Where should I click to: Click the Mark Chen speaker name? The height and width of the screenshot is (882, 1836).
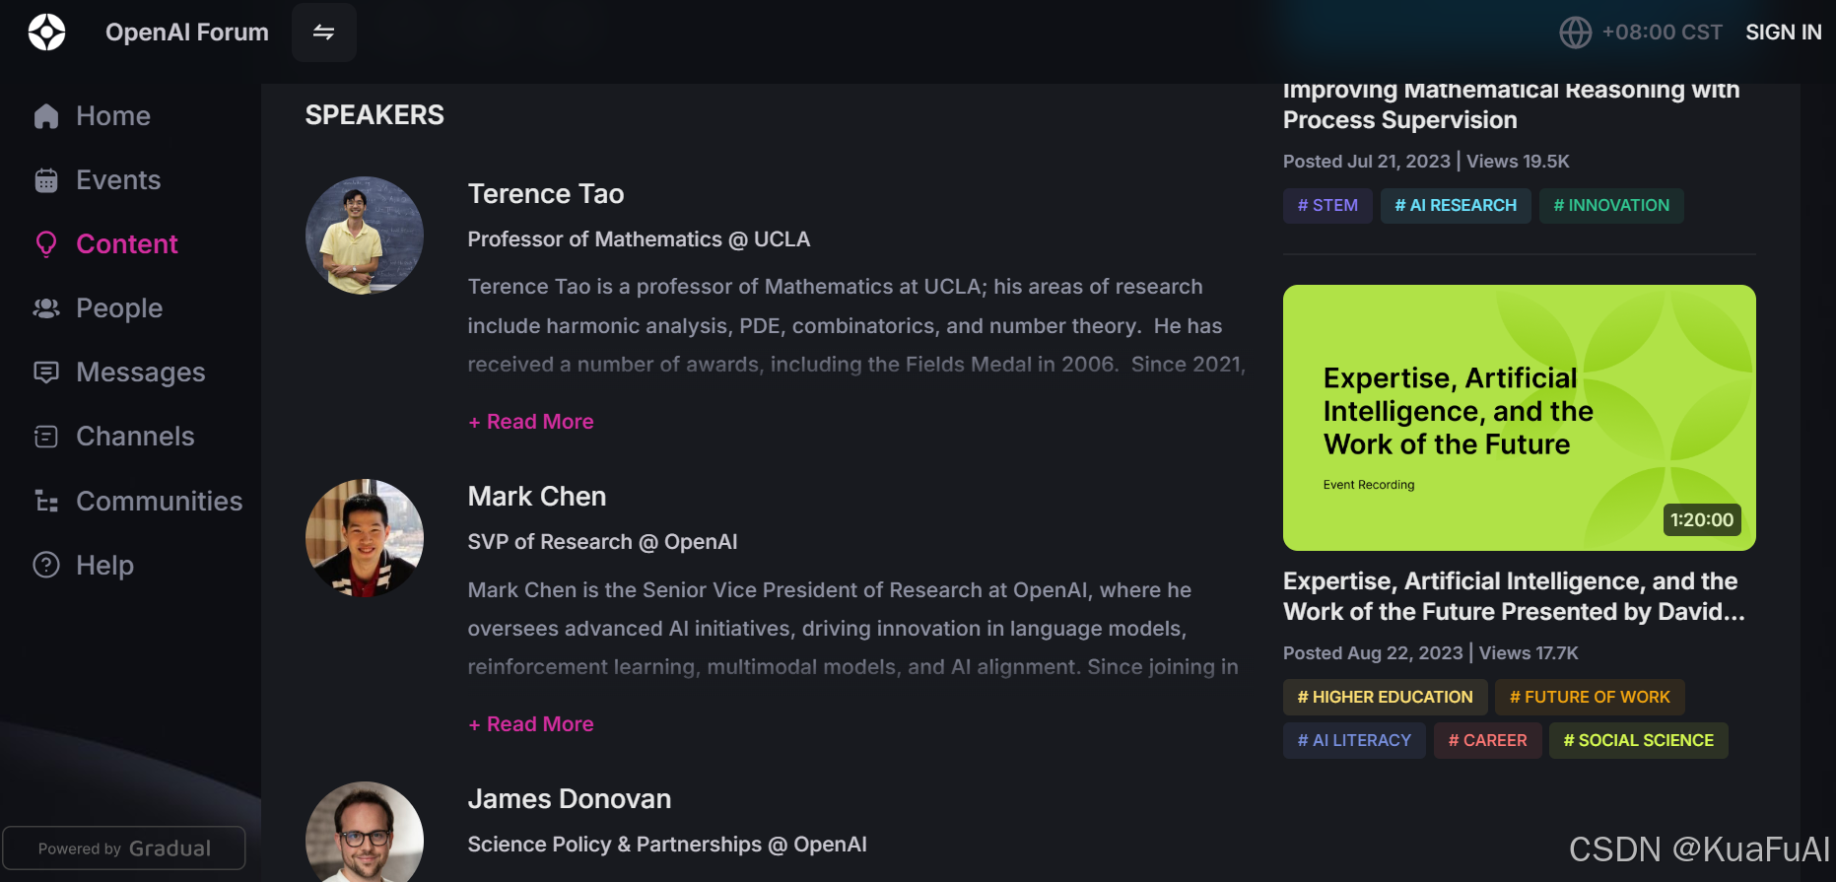[x=537, y=497]
